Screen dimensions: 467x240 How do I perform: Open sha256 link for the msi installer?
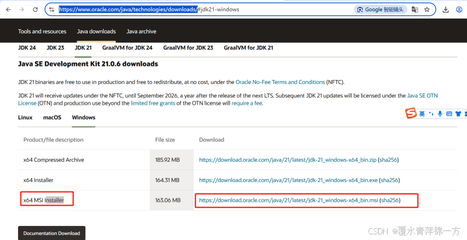point(390,201)
